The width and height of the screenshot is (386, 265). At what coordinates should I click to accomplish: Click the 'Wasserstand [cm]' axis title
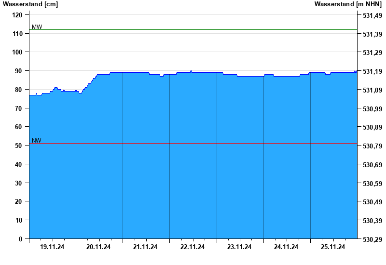pyautogui.click(x=30, y=4)
